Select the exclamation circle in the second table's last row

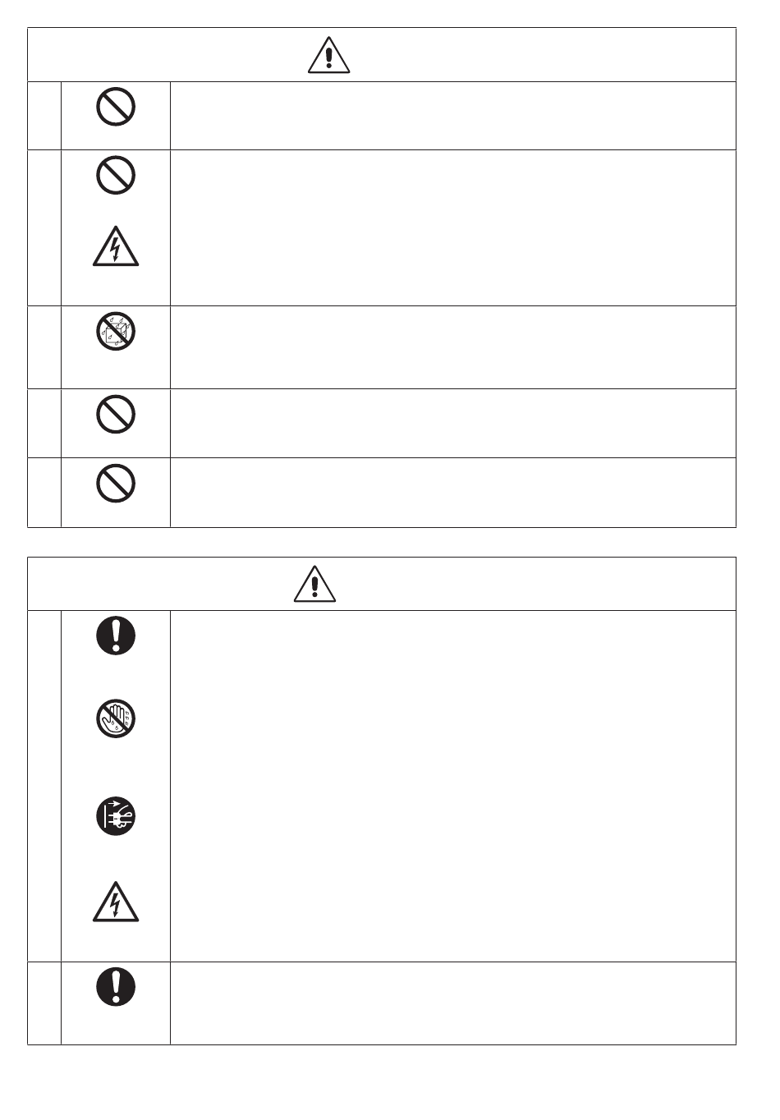(116, 987)
